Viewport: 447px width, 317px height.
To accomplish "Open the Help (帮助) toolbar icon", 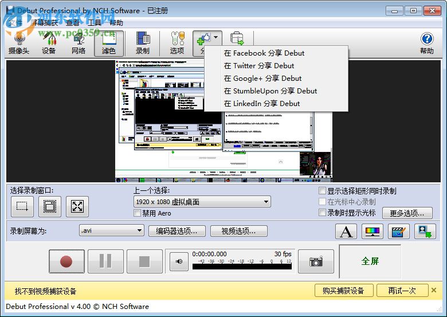I will (427, 44).
